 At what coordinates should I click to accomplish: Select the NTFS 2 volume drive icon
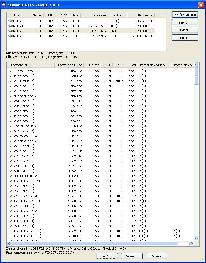(x=11, y=31)
